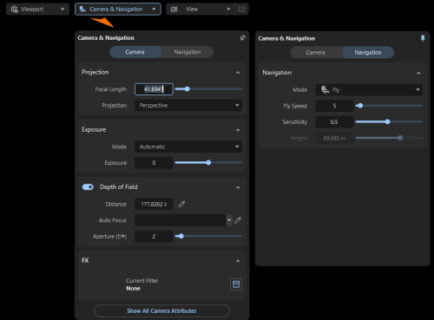This screenshot has height=320, width=434.
Task: Adjust the Sensitivity slider
Action: point(389,121)
